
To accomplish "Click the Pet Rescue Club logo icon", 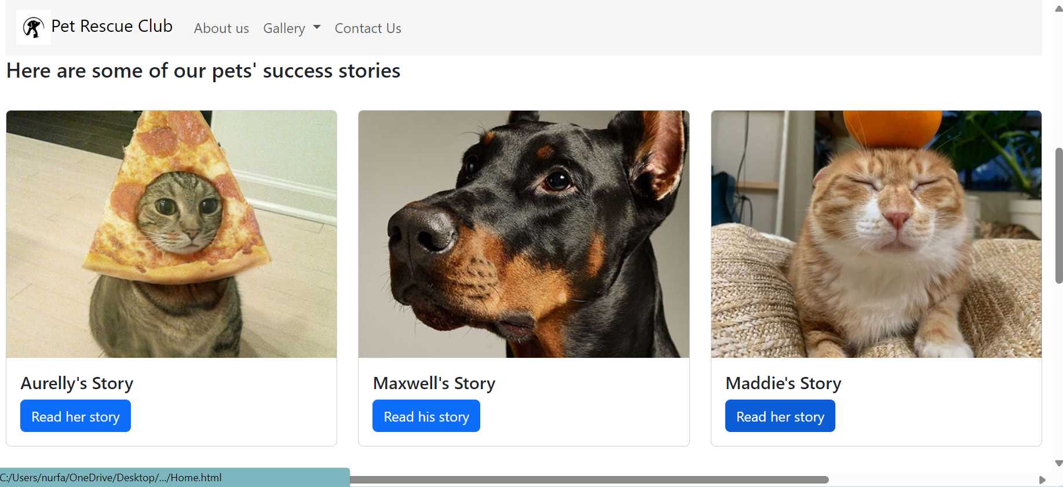I will tap(33, 27).
